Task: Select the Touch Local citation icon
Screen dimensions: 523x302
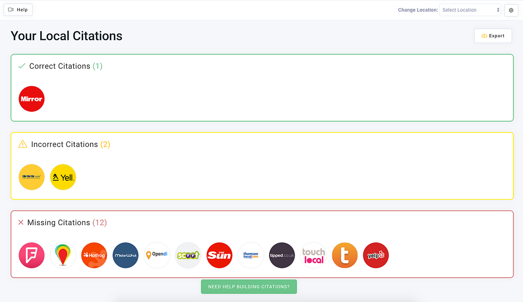Action: point(313,255)
